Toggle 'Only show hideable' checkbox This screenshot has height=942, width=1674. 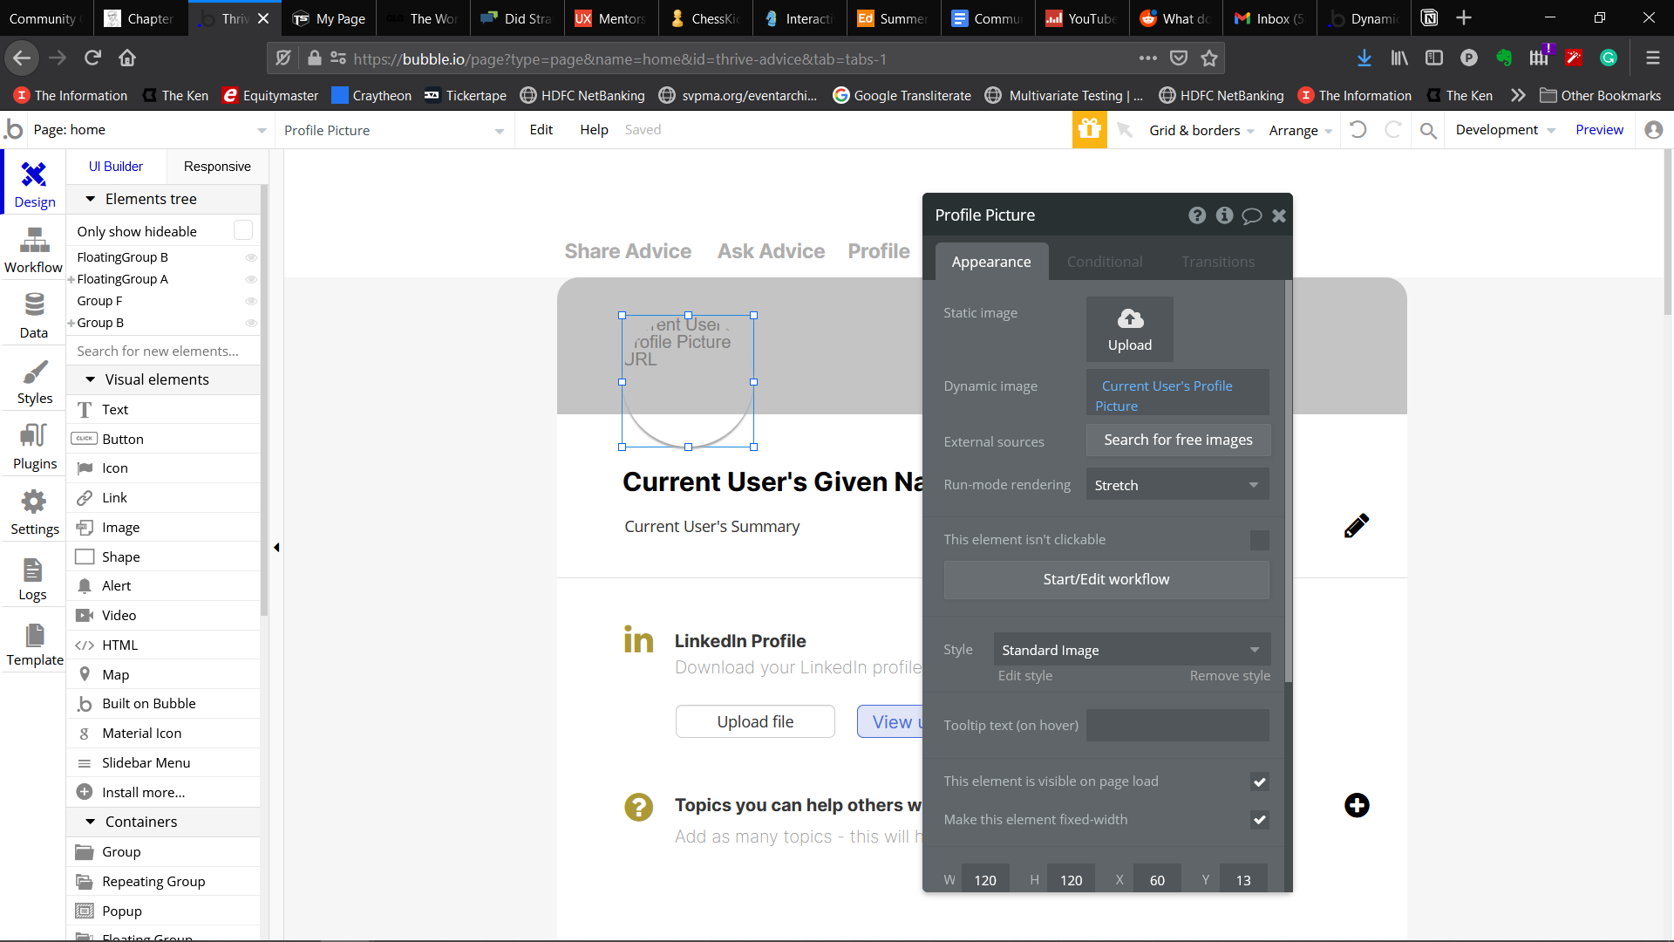[243, 230]
